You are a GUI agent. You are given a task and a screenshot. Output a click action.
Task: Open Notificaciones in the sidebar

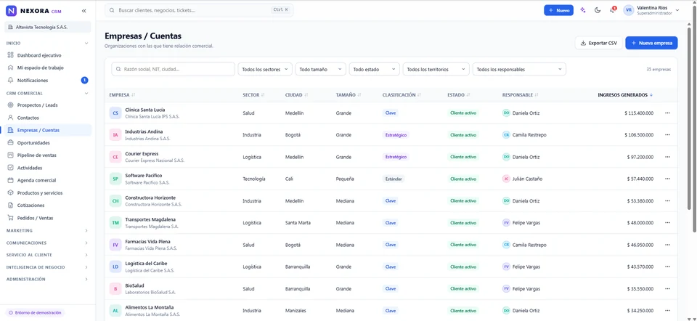coord(48,81)
